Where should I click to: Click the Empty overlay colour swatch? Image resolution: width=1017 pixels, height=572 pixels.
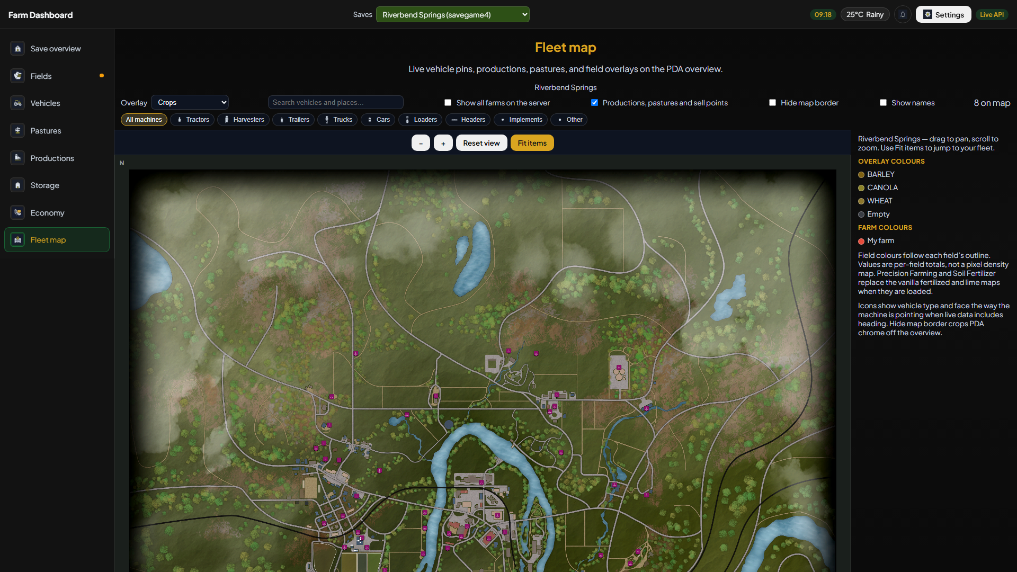(x=861, y=215)
